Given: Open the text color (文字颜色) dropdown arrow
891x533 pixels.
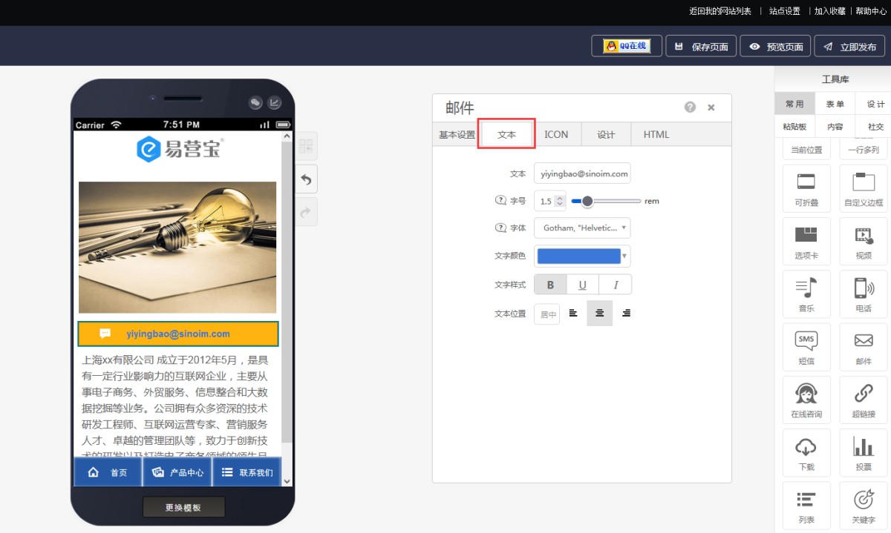Looking at the screenshot, I should [625, 256].
